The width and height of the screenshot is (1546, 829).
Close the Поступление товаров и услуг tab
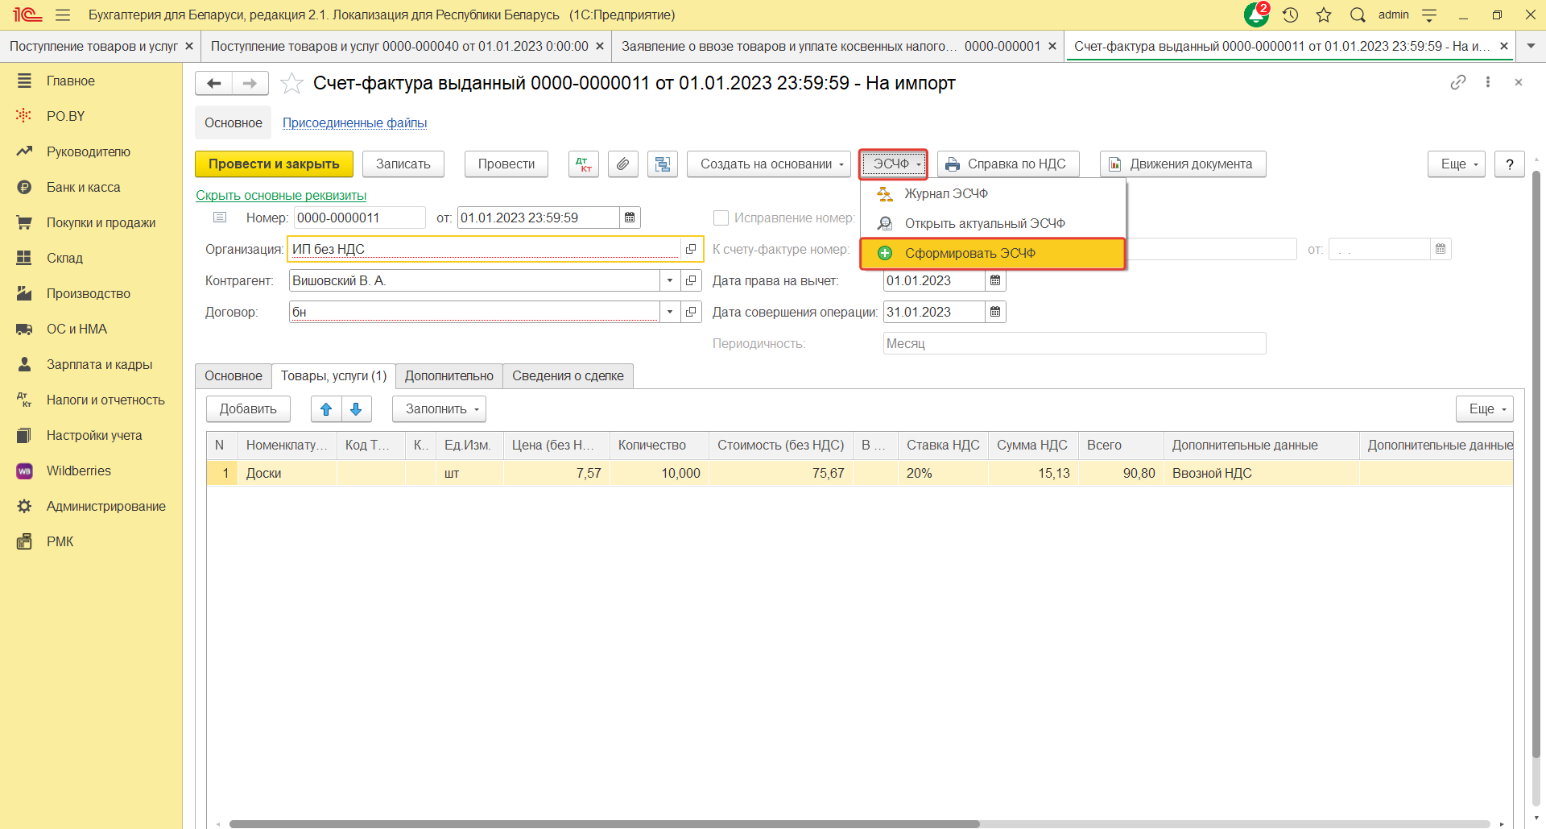189,46
